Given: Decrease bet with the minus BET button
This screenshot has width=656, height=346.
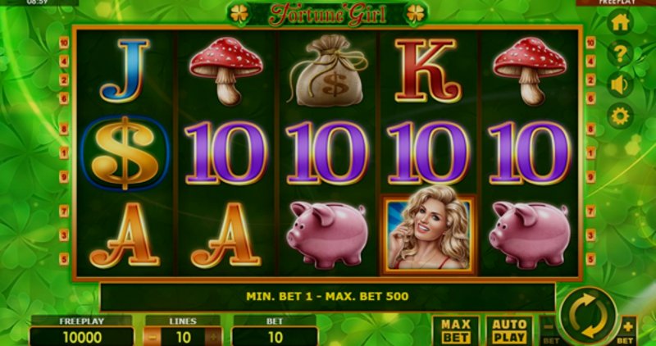Looking at the screenshot, I should point(549,330).
